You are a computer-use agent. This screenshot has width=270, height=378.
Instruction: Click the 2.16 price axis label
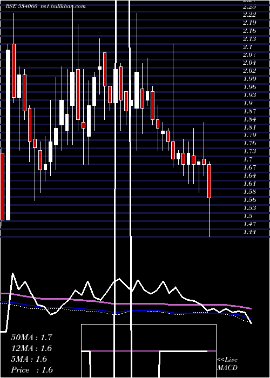(x=249, y=31)
